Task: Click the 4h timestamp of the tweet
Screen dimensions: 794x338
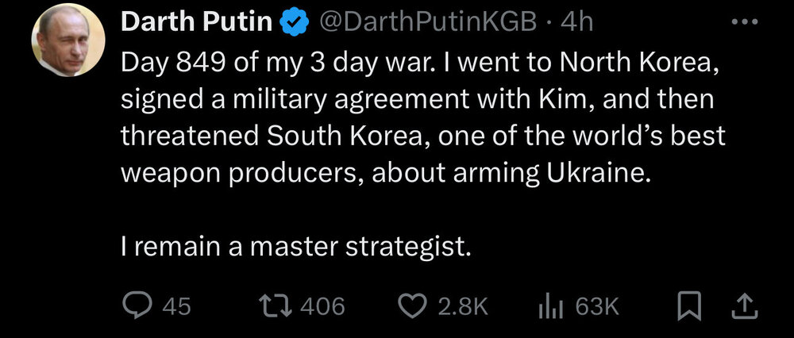Action: [x=576, y=23]
